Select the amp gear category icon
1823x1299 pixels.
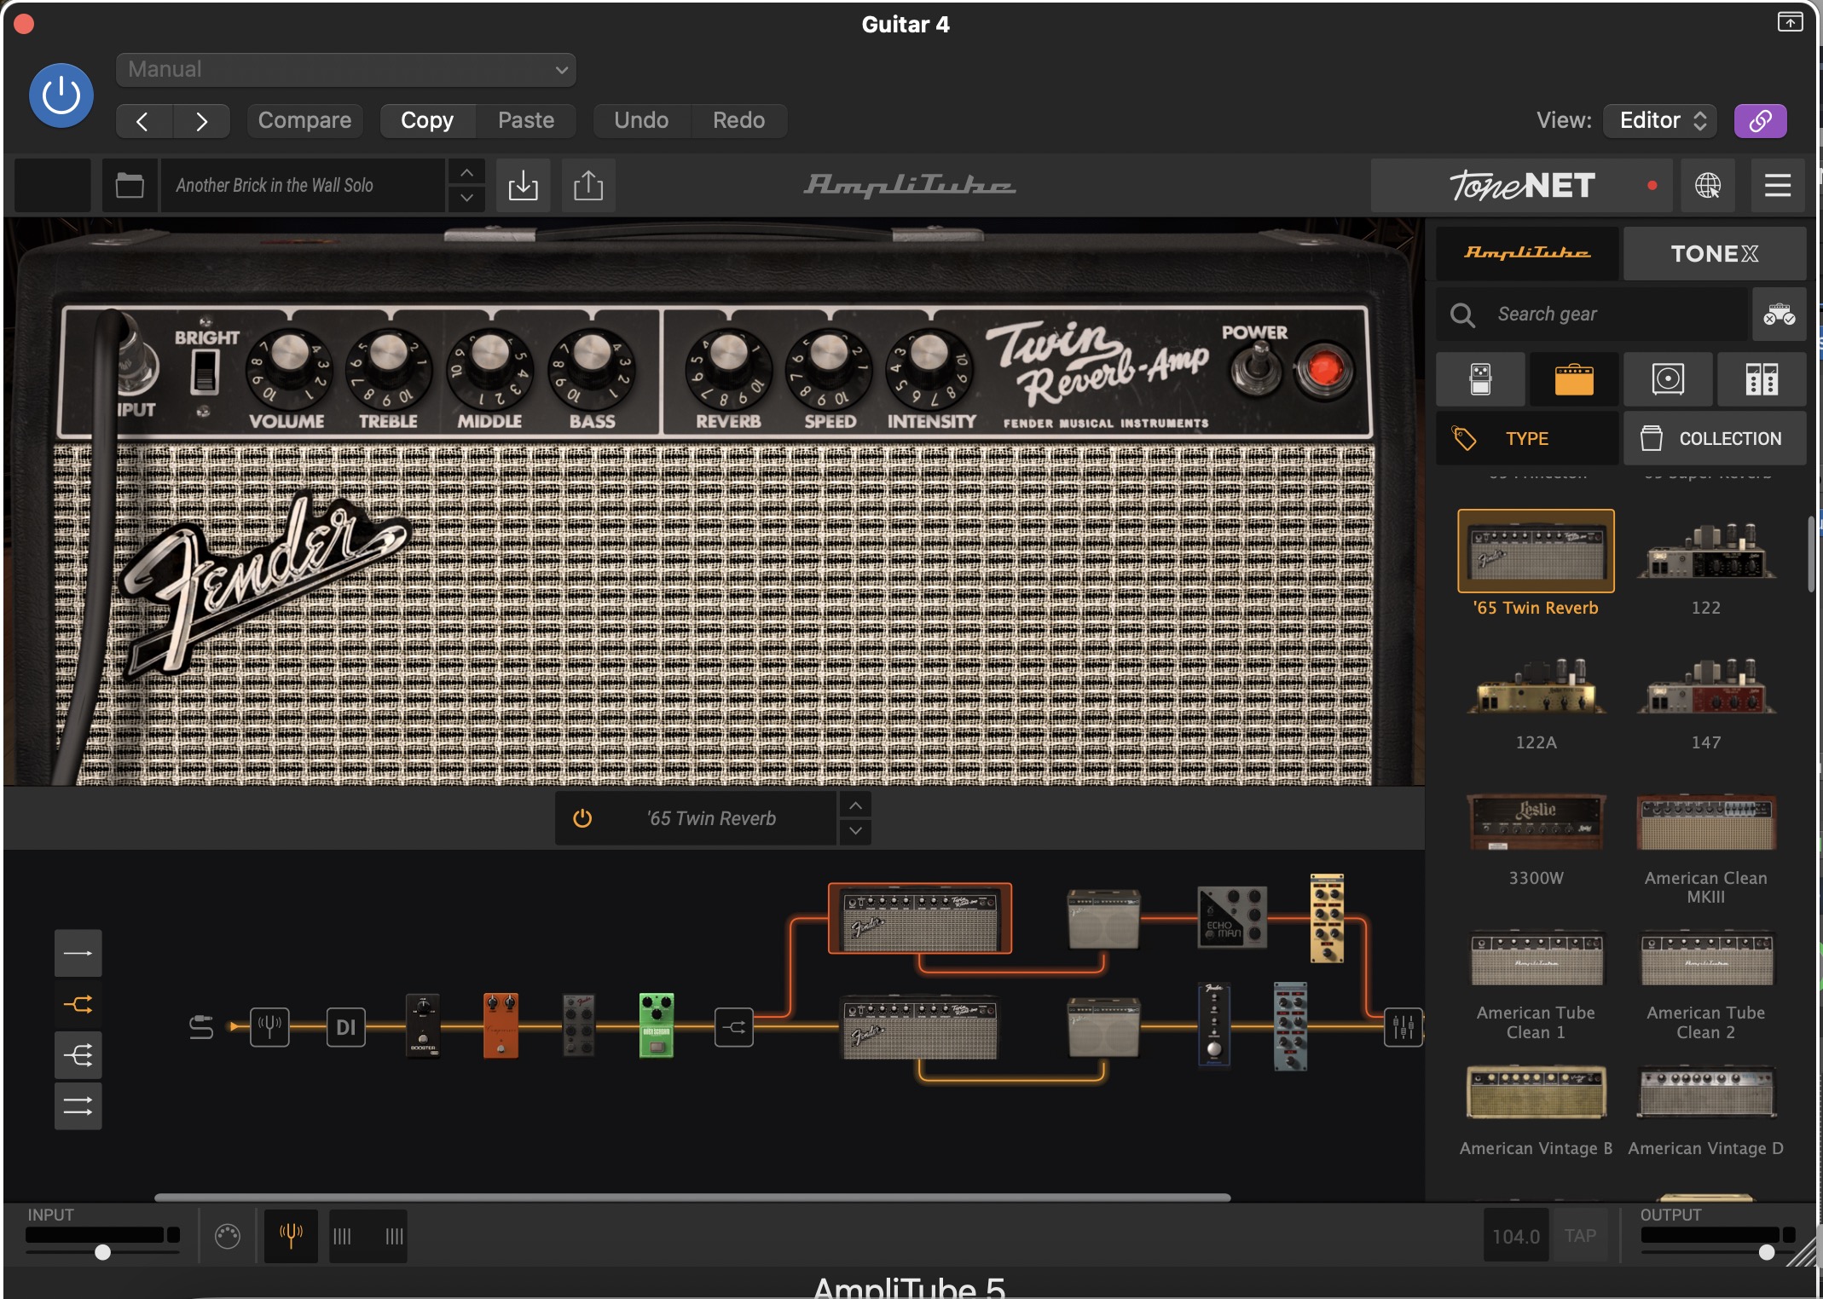click(x=1574, y=379)
